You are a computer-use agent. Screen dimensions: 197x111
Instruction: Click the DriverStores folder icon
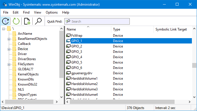(14, 59)
